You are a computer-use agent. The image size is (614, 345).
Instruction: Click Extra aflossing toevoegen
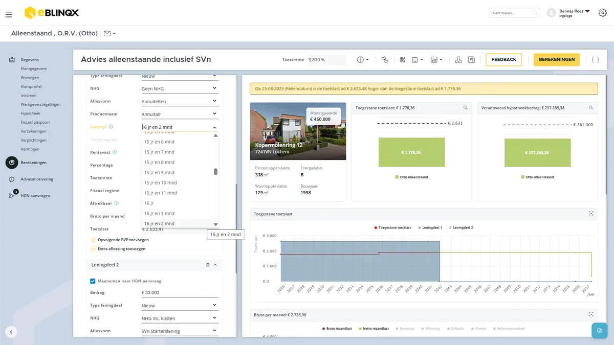(118, 249)
